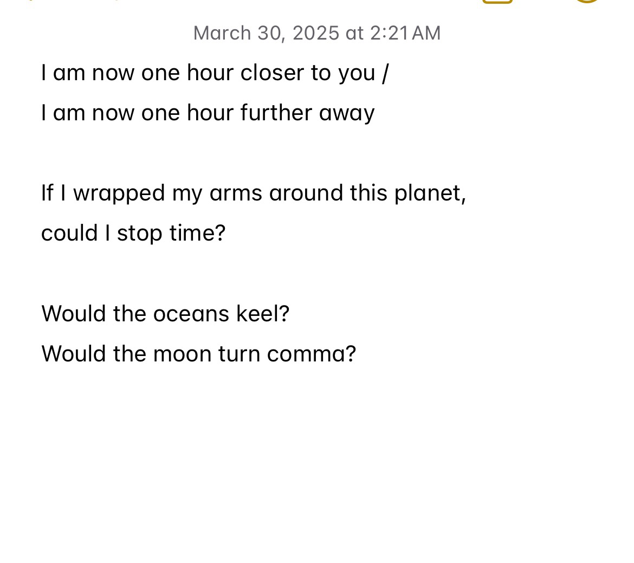
Task: Tap the March 30, 2025 timestamp
Action: point(317,33)
